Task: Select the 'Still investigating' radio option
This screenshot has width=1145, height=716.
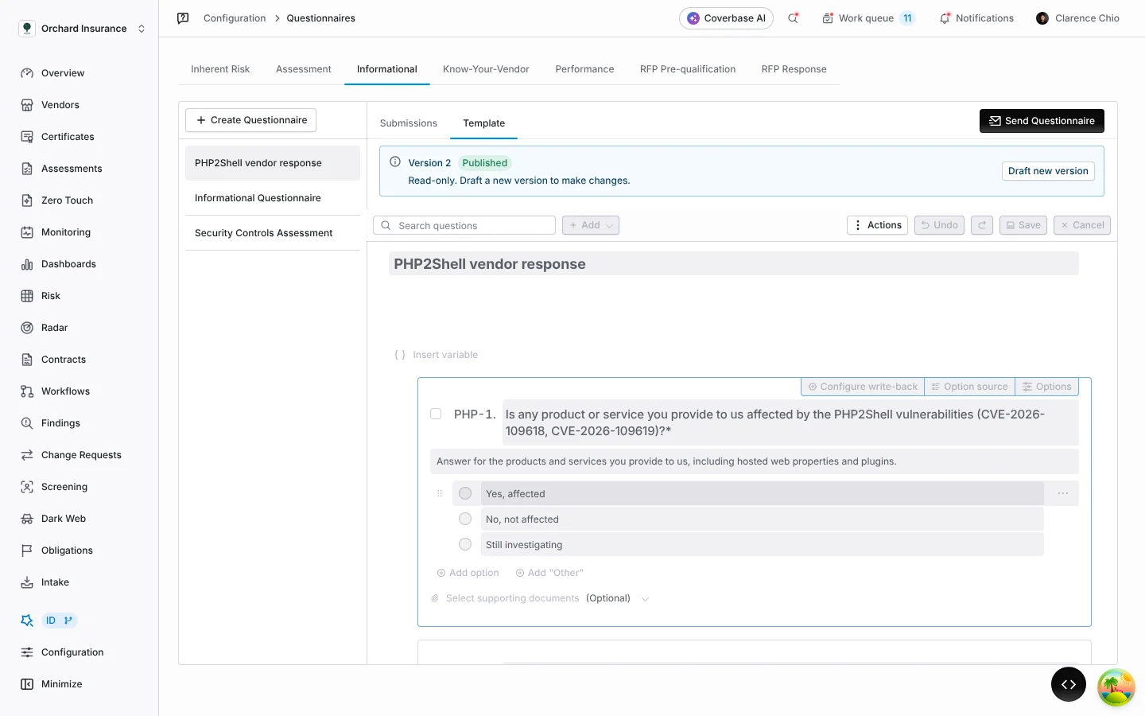Action: 465,544
